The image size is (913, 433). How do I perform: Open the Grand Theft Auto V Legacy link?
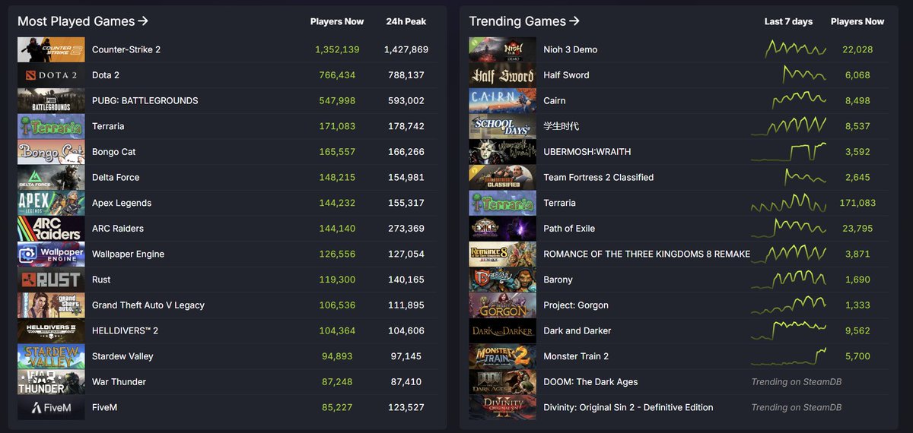(x=148, y=305)
